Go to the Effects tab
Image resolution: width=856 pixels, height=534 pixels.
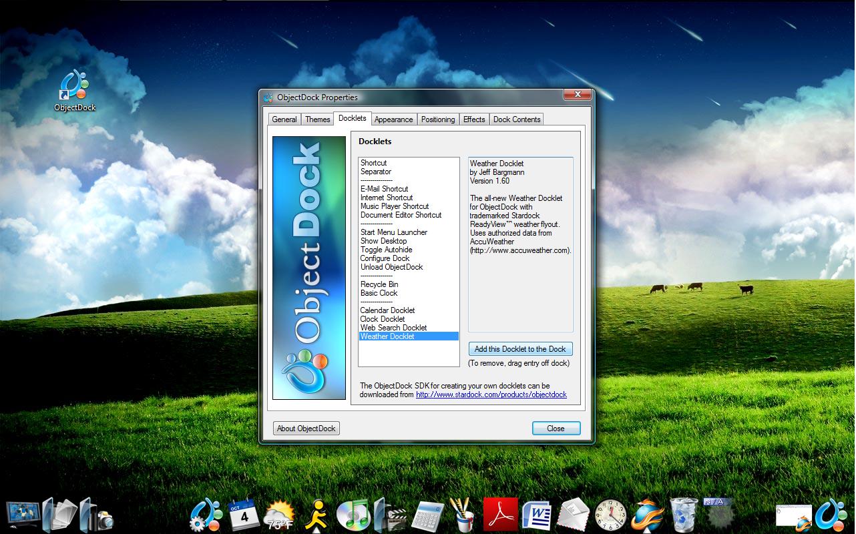pos(474,119)
